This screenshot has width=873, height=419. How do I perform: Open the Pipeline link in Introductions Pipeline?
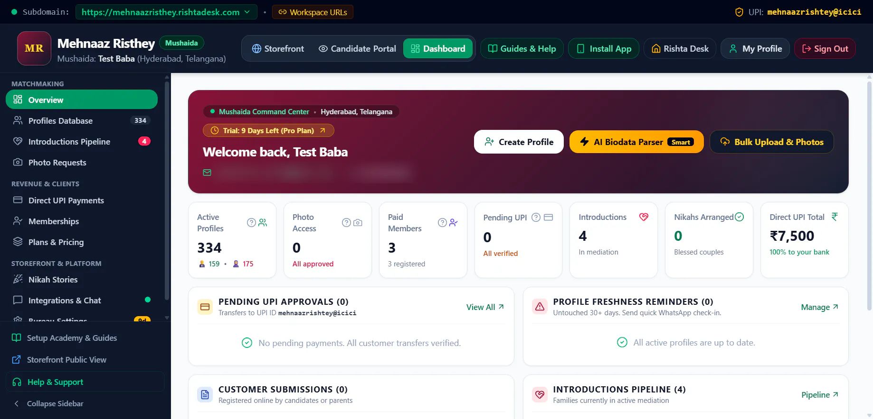tap(820, 395)
